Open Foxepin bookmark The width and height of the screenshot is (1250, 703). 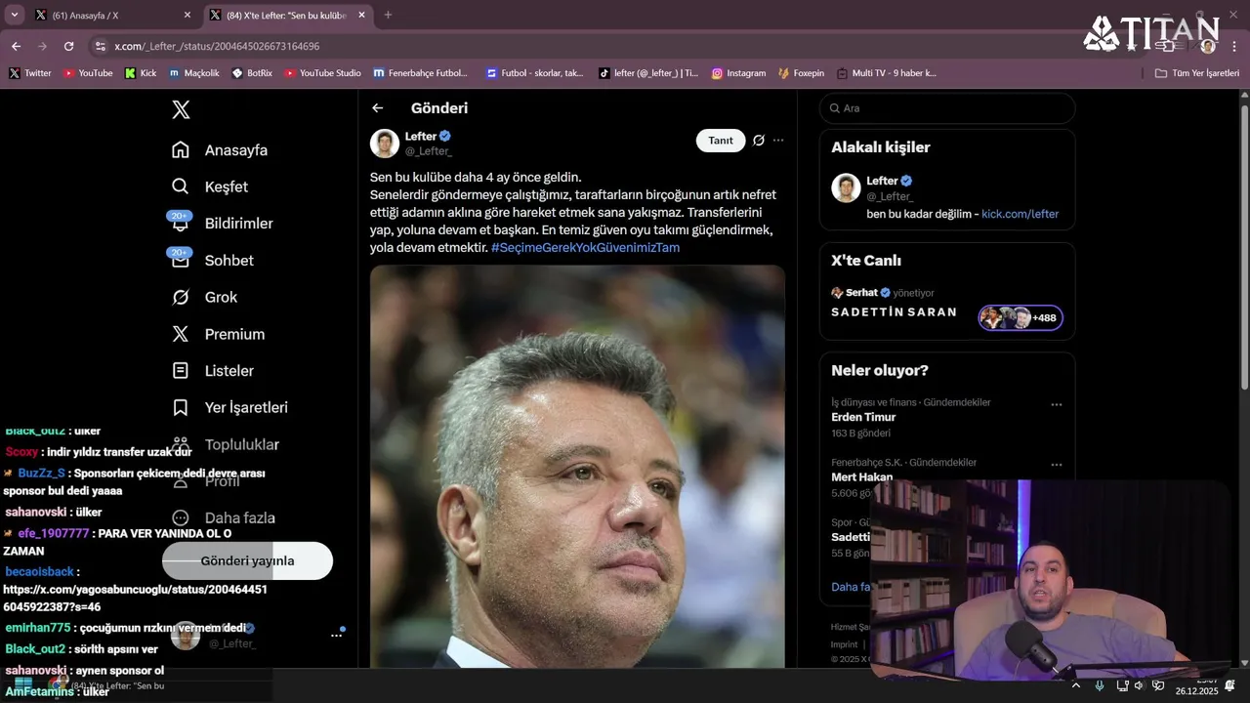(801, 73)
